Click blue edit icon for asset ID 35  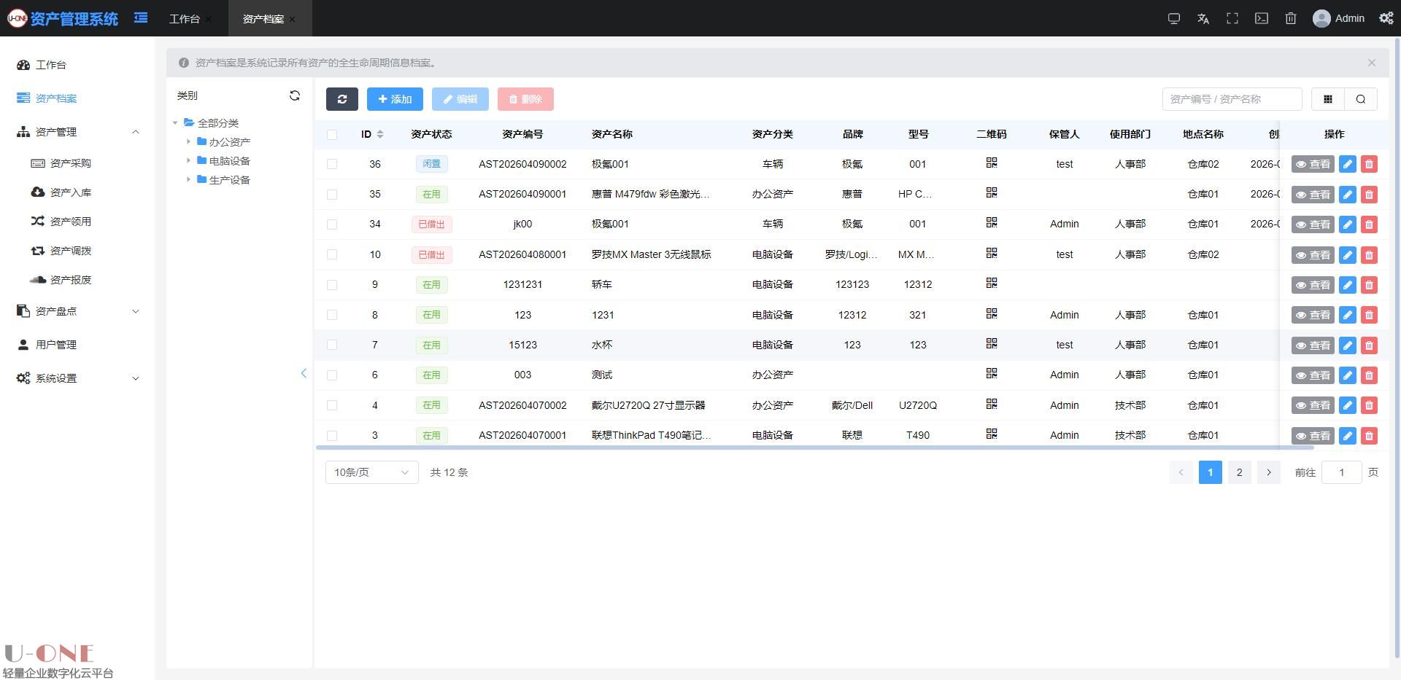[1348, 195]
